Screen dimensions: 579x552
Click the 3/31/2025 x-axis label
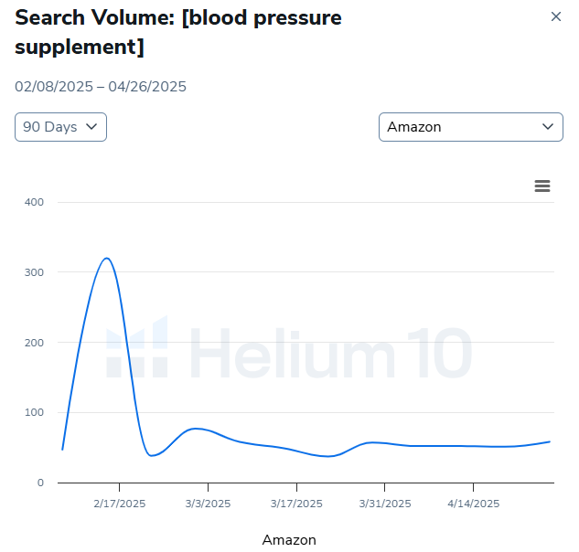384,504
